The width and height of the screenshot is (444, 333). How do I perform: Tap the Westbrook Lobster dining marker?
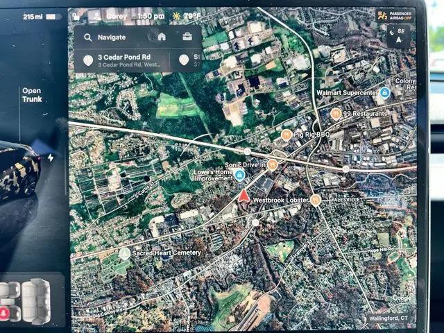pyautogui.click(x=315, y=200)
